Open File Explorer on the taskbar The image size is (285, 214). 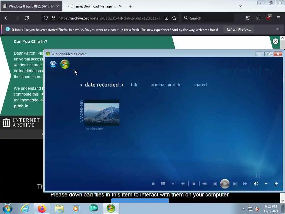[x=59, y=209]
